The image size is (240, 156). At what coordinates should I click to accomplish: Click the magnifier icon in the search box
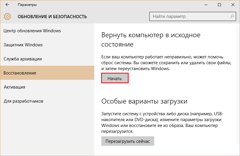pyautogui.click(x=232, y=16)
